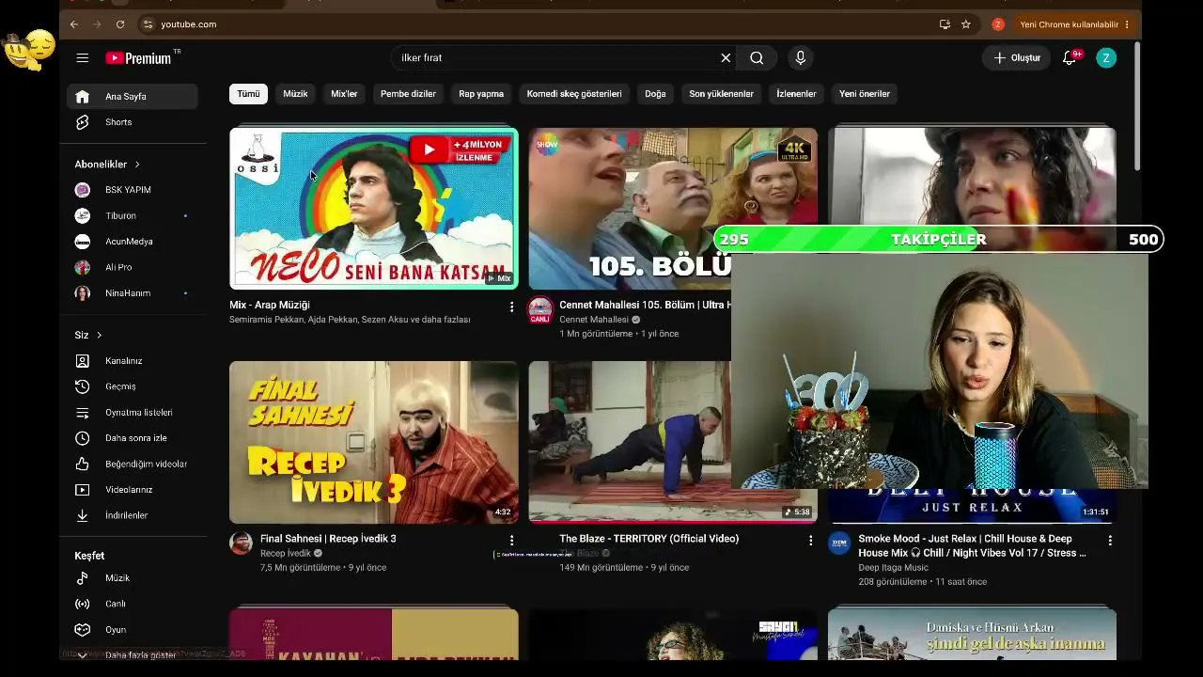1203x677 pixels.
Task: Open the Cennet Mahallesi channel avatar
Action: click(x=540, y=309)
